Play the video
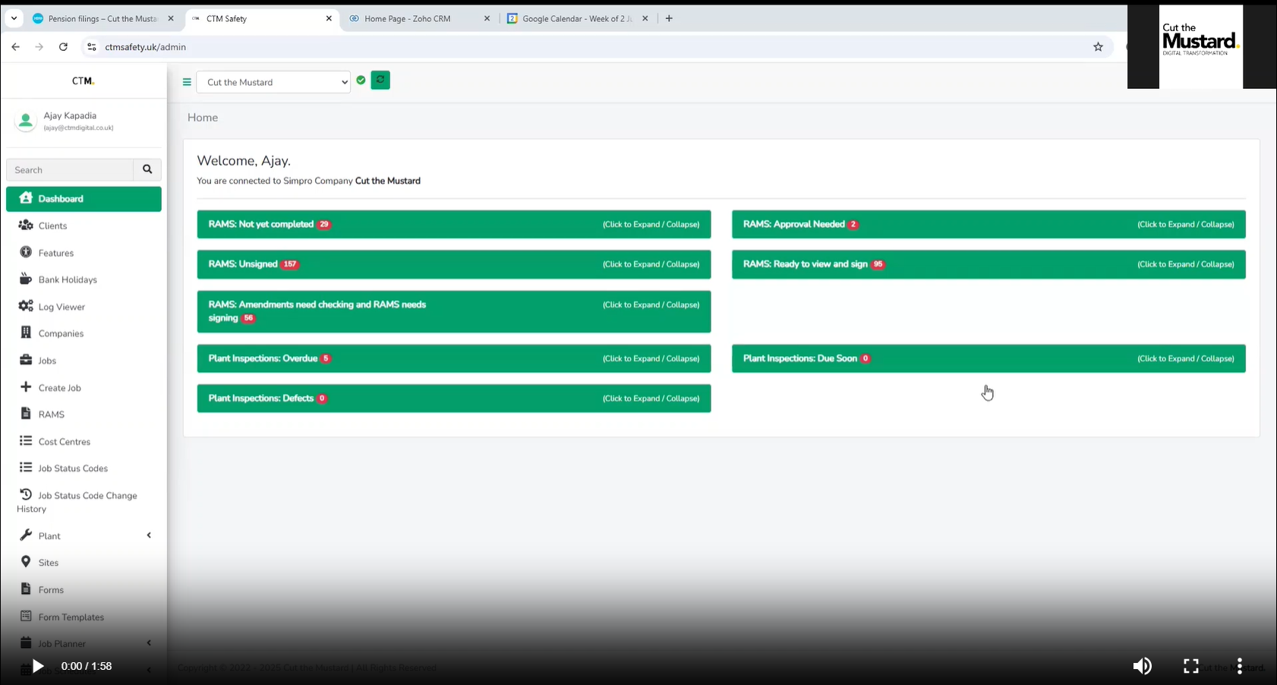Screen dimensions: 1277x685 point(37,666)
